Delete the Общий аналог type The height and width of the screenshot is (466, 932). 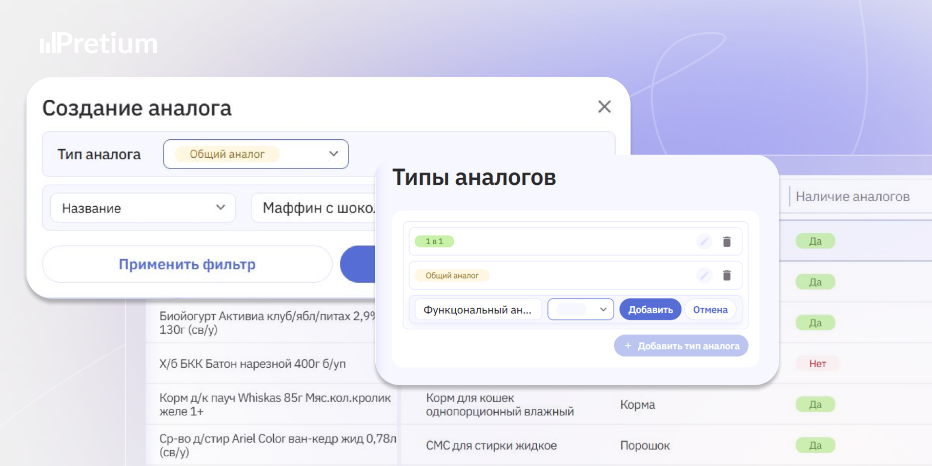tap(726, 276)
